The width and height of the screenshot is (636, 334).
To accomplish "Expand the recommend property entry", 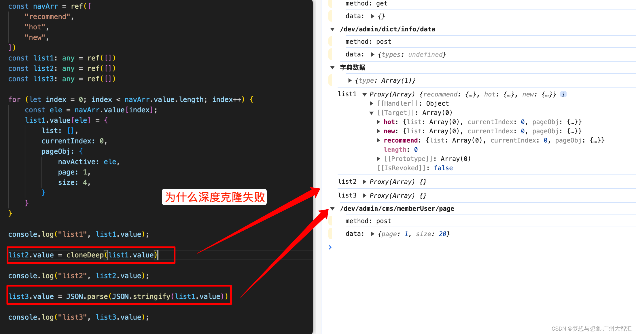I will coord(378,140).
